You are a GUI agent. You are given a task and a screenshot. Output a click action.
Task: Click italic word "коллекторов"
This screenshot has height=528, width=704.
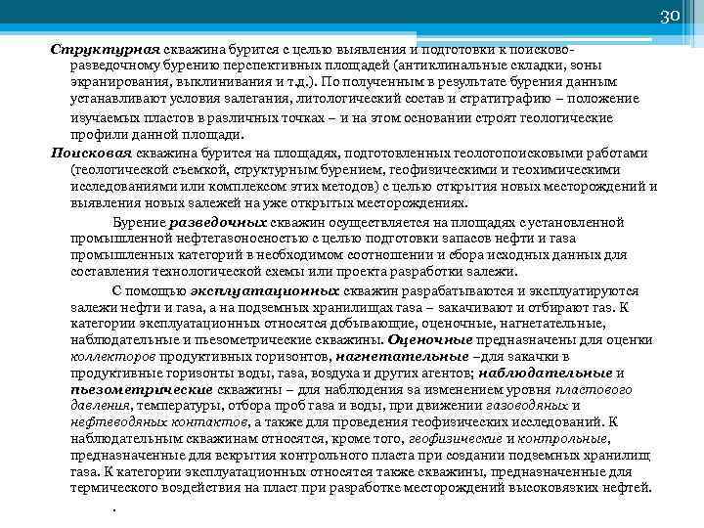coord(113,357)
